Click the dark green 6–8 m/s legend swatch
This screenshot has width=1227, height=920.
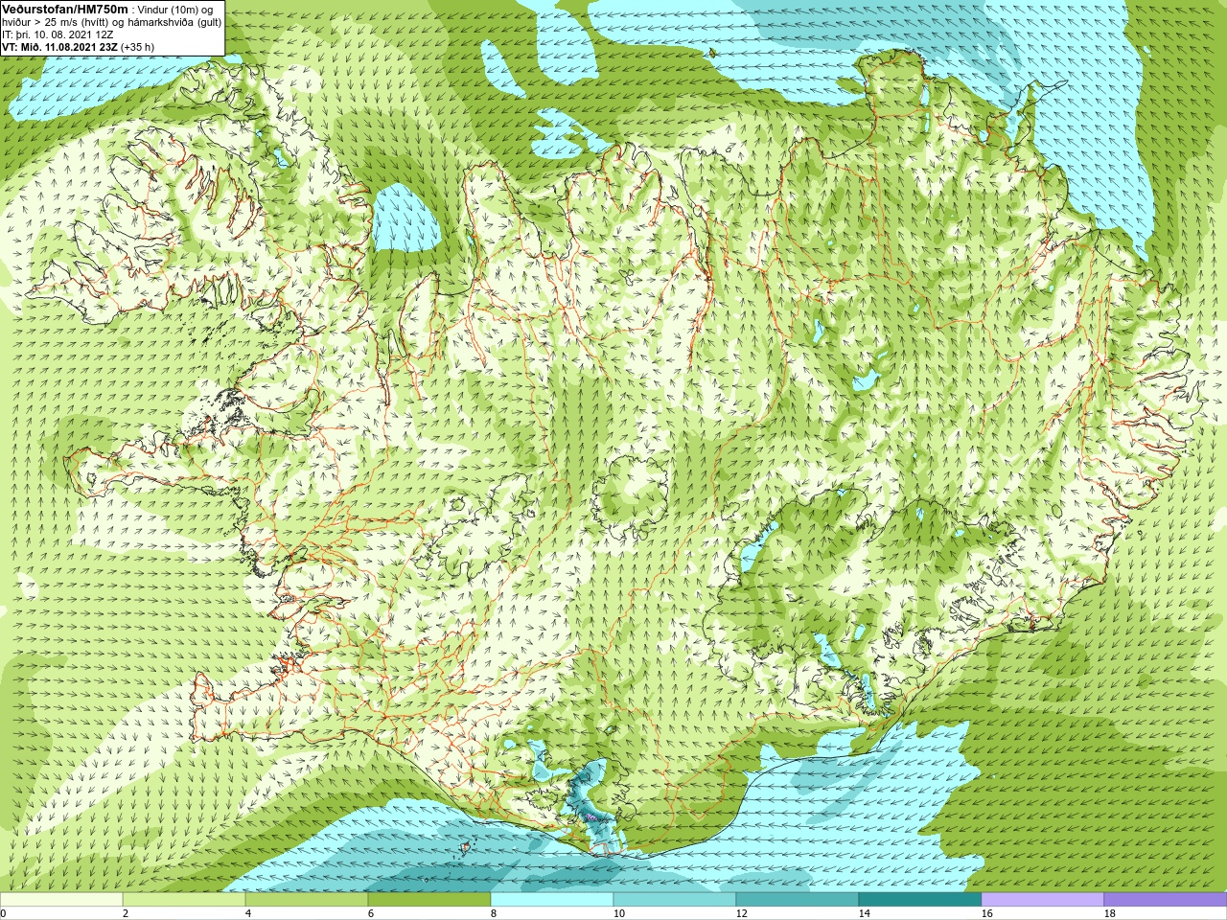[x=429, y=900]
